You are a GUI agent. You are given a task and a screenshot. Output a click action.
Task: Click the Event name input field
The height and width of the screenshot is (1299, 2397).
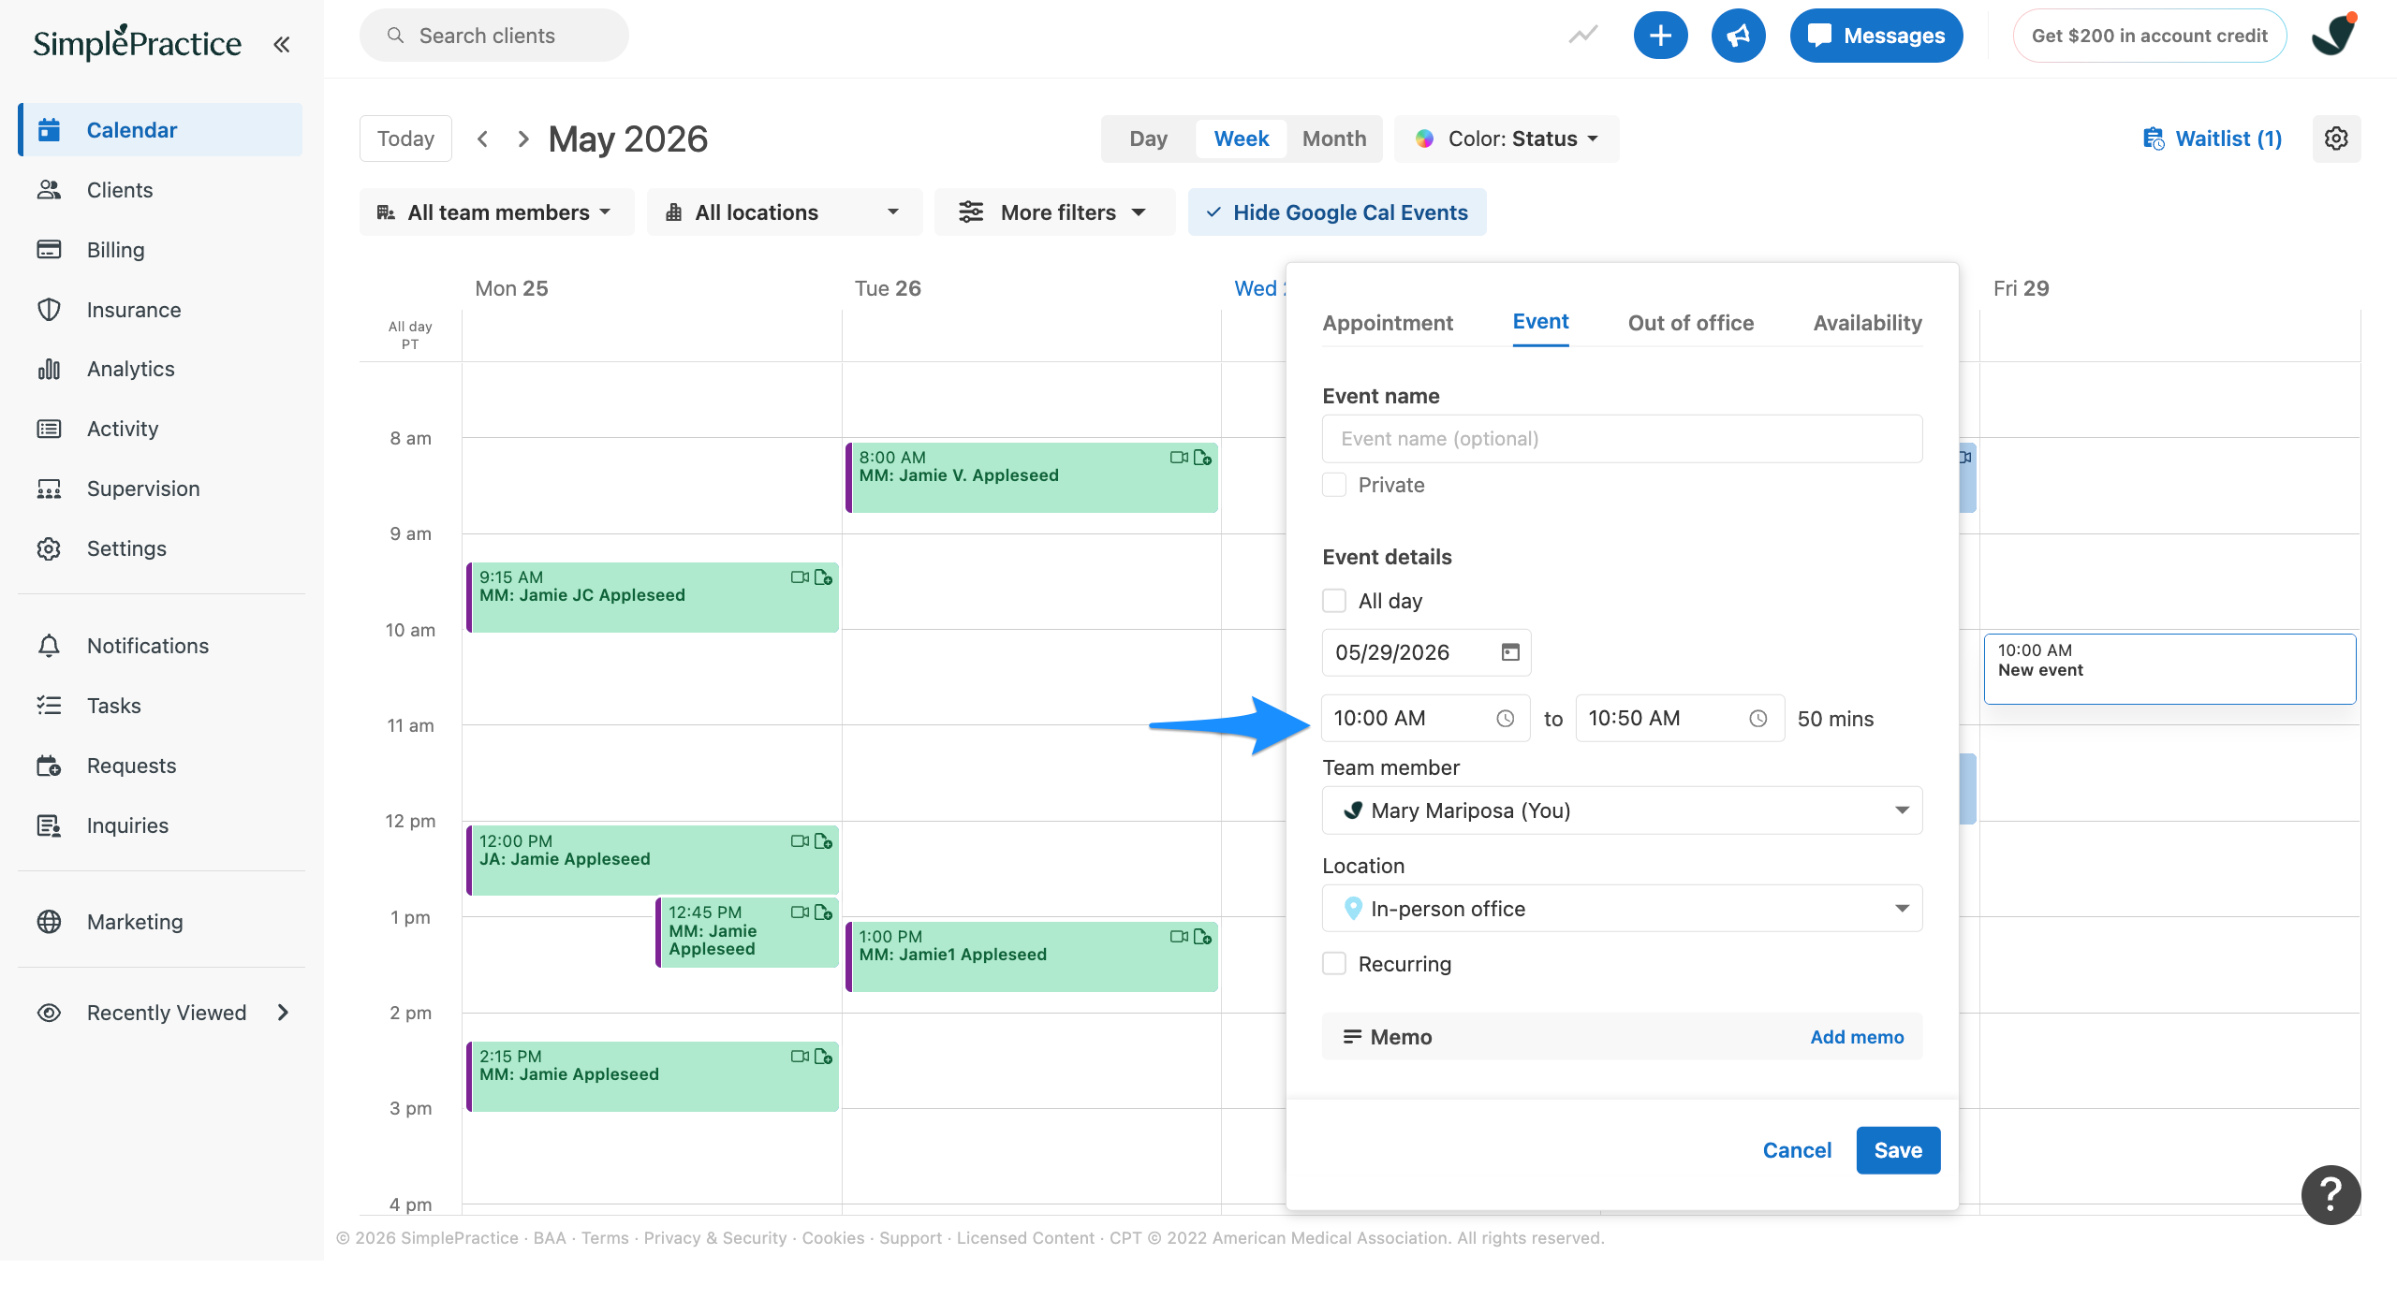point(1622,439)
